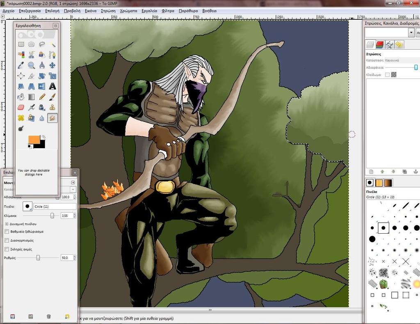Image resolution: width=420 pixels, height=324 pixels.
Task: Select the Ink tool
Action: pyautogui.click(x=42, y=107)
